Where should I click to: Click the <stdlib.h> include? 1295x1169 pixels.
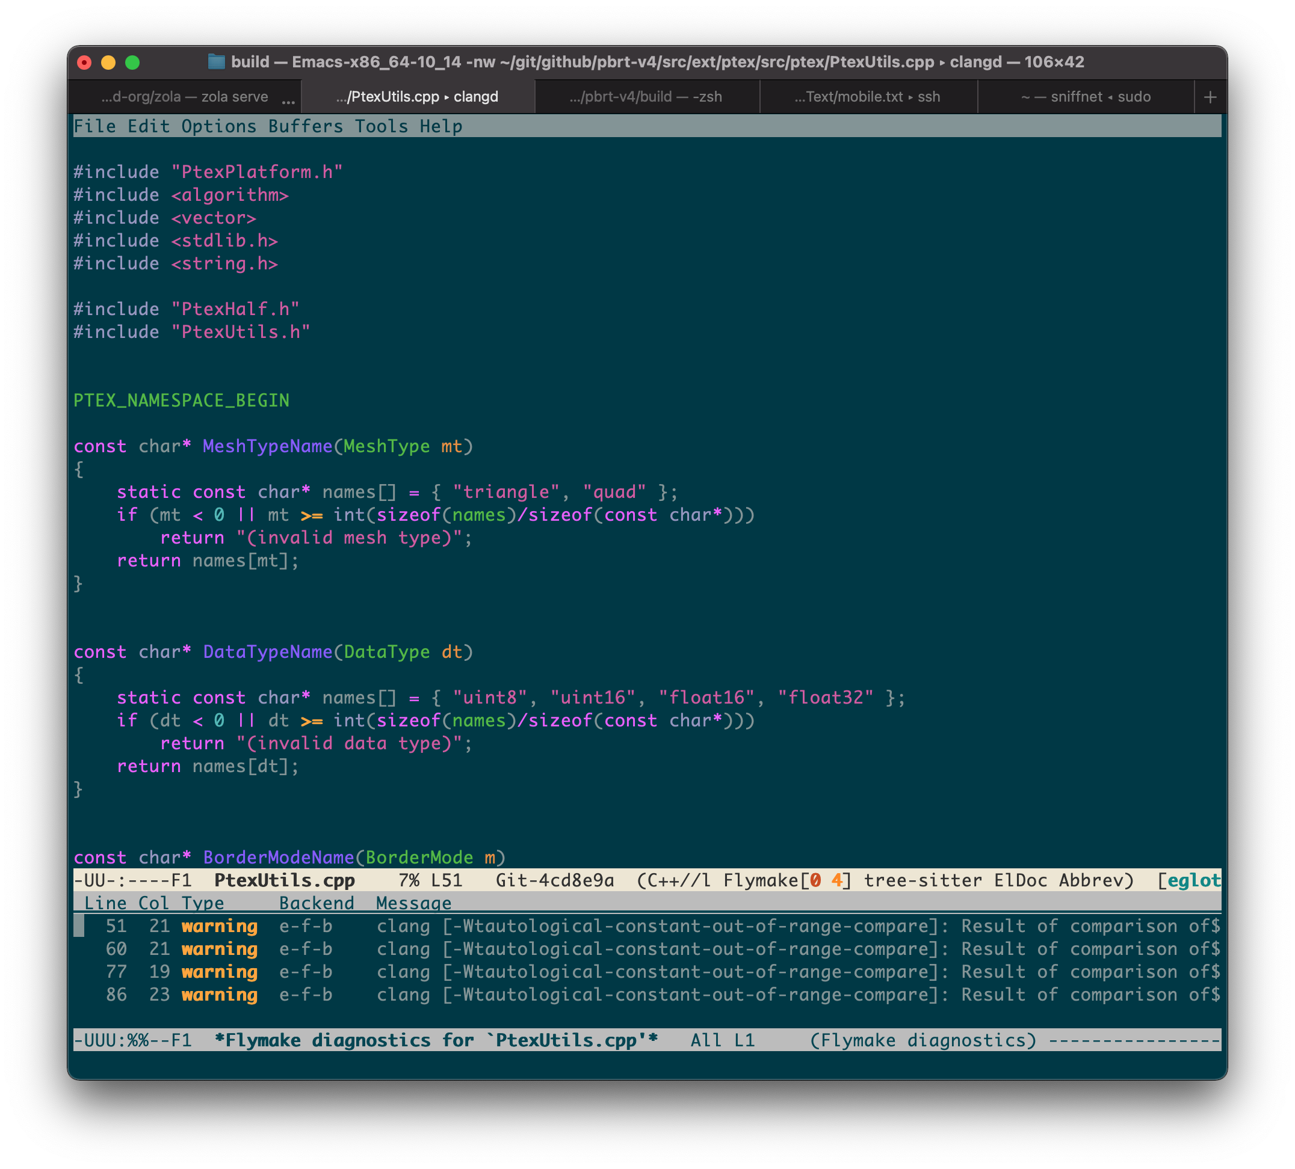coord(224,241)
